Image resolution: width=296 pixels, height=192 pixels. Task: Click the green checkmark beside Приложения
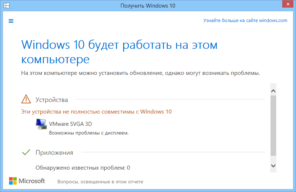(26, 152)
